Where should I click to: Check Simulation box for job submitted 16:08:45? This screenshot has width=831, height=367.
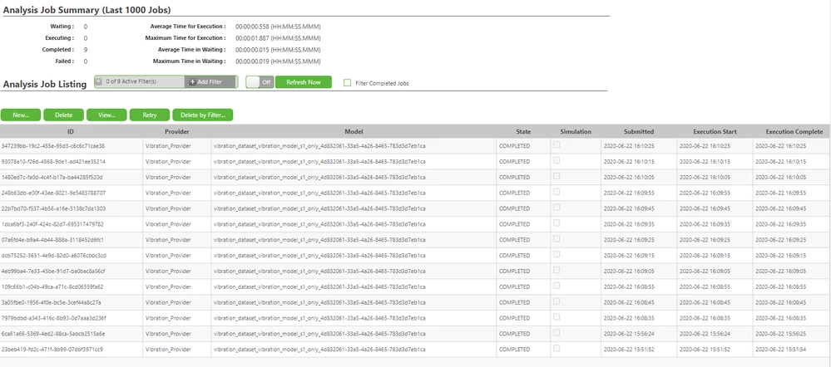click(x=556, y=301)
